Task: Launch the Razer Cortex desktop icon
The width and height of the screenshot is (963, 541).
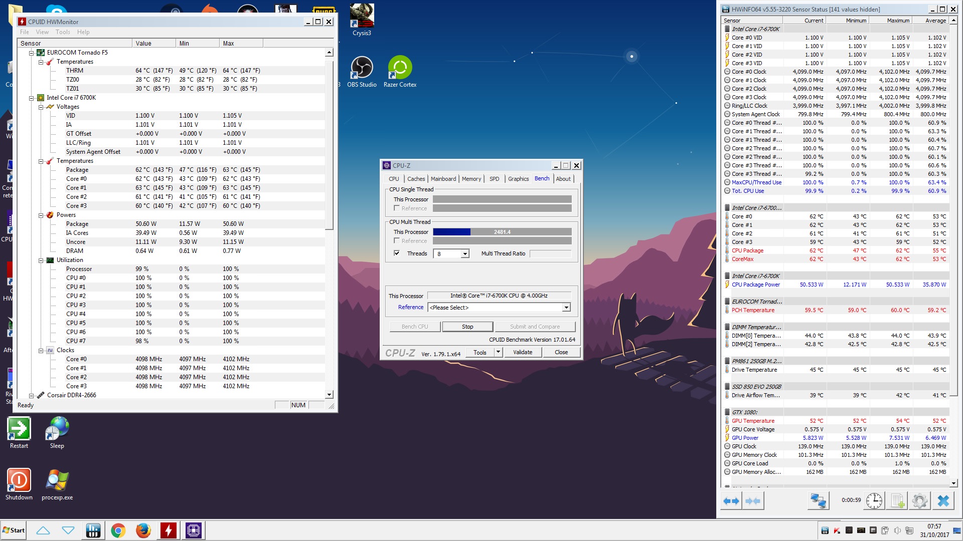Action: tap(400, 72)
